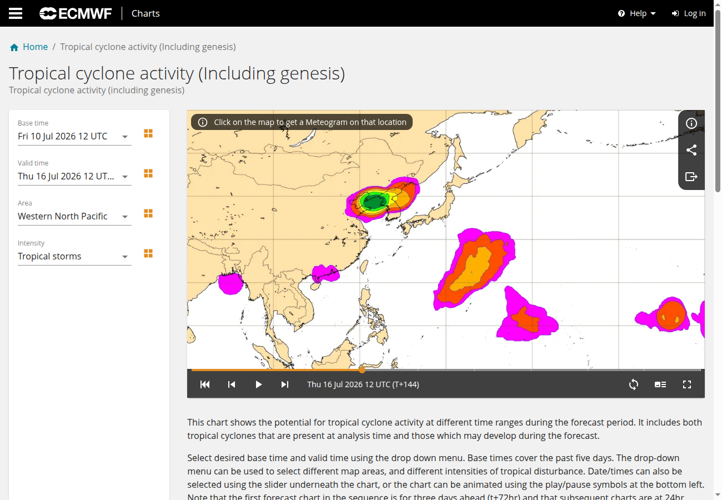Show Base time grid selector
This screenshot has height=500, width=722.
click(148, 133)
